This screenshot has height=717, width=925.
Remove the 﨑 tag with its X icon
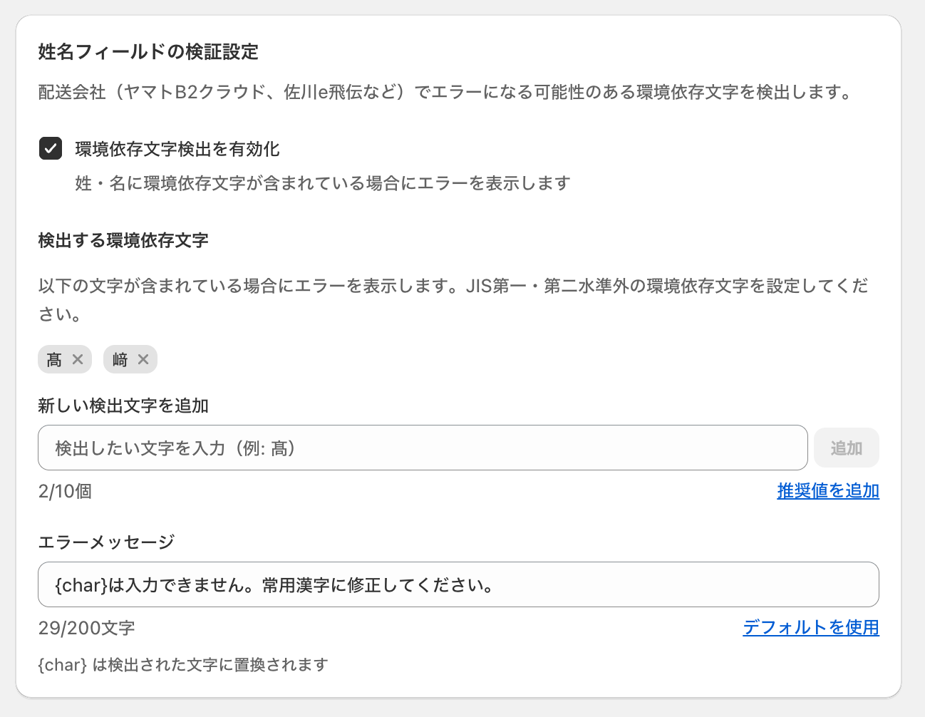143,359
